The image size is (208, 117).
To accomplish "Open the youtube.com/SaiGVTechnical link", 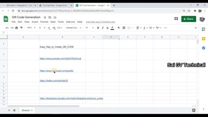I will point(60,58).
